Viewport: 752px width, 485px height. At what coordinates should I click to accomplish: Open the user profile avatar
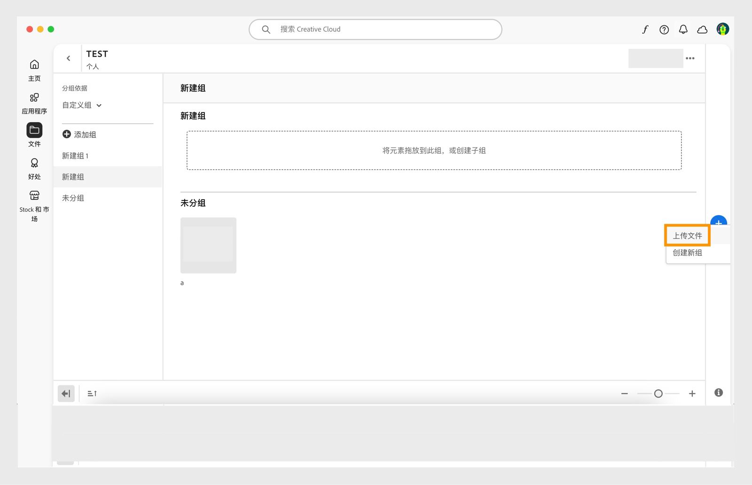pos(723,29)
